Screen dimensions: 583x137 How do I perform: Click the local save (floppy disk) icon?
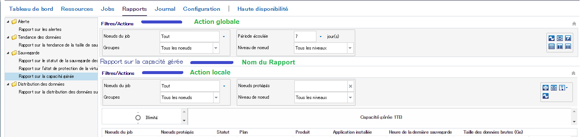click(562, 88)
